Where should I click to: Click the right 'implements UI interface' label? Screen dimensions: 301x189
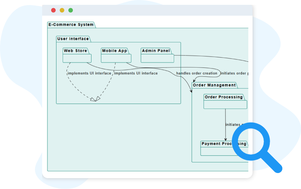136,73
